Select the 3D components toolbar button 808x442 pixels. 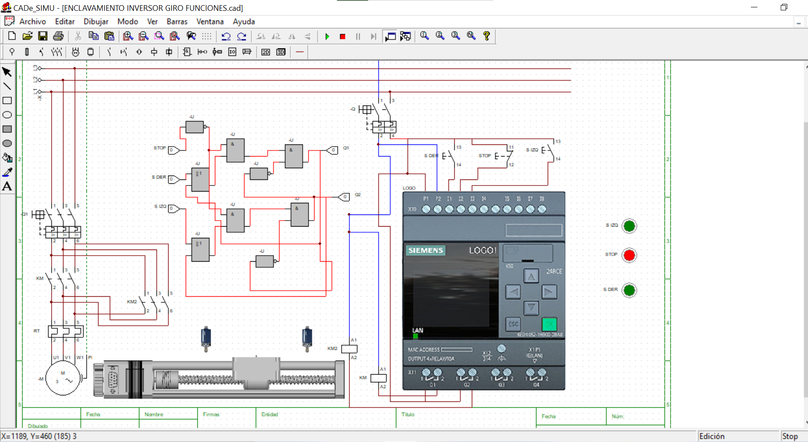(x=281, y=52)
